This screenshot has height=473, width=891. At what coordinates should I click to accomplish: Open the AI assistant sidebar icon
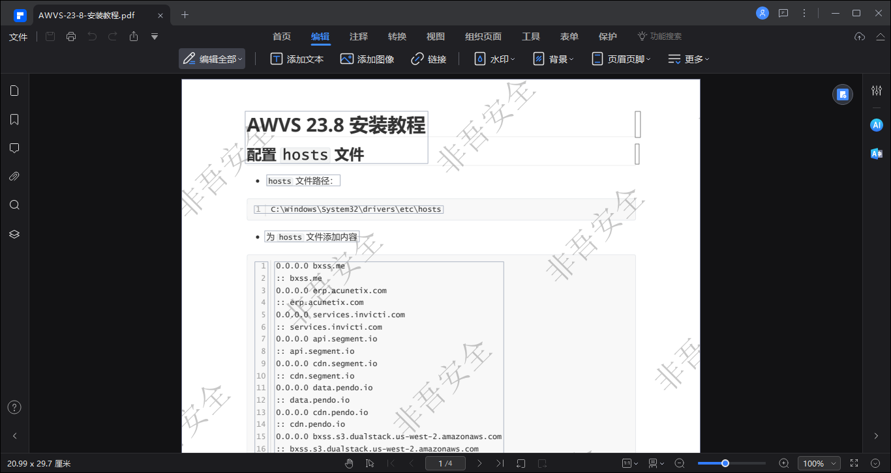[x=877, y=125]
